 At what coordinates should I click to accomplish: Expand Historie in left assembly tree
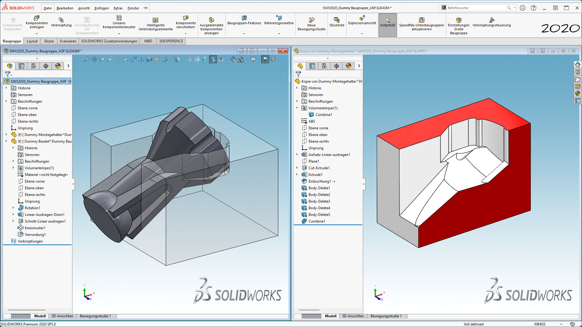point(6,88)
